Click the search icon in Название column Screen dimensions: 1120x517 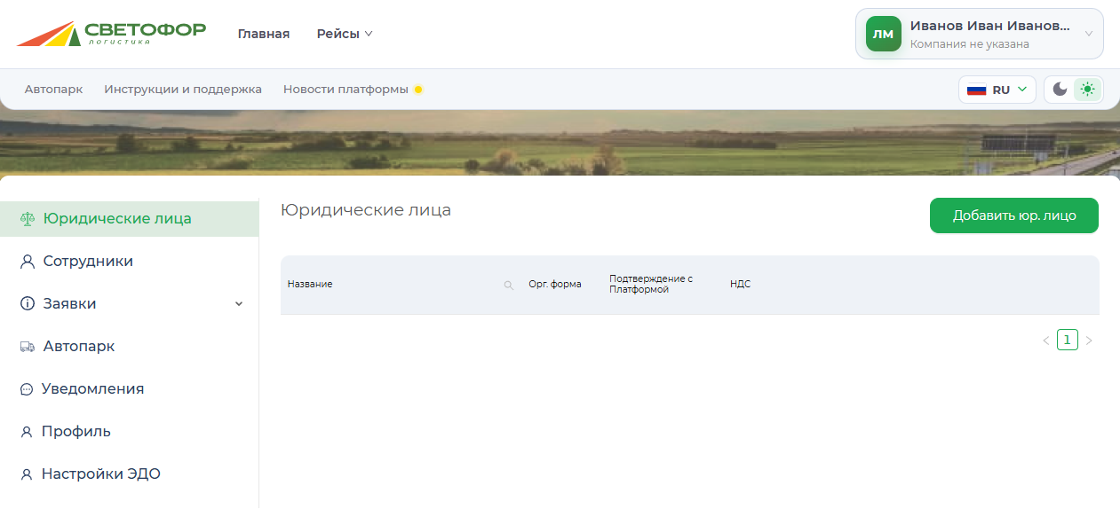coord(509,285)
